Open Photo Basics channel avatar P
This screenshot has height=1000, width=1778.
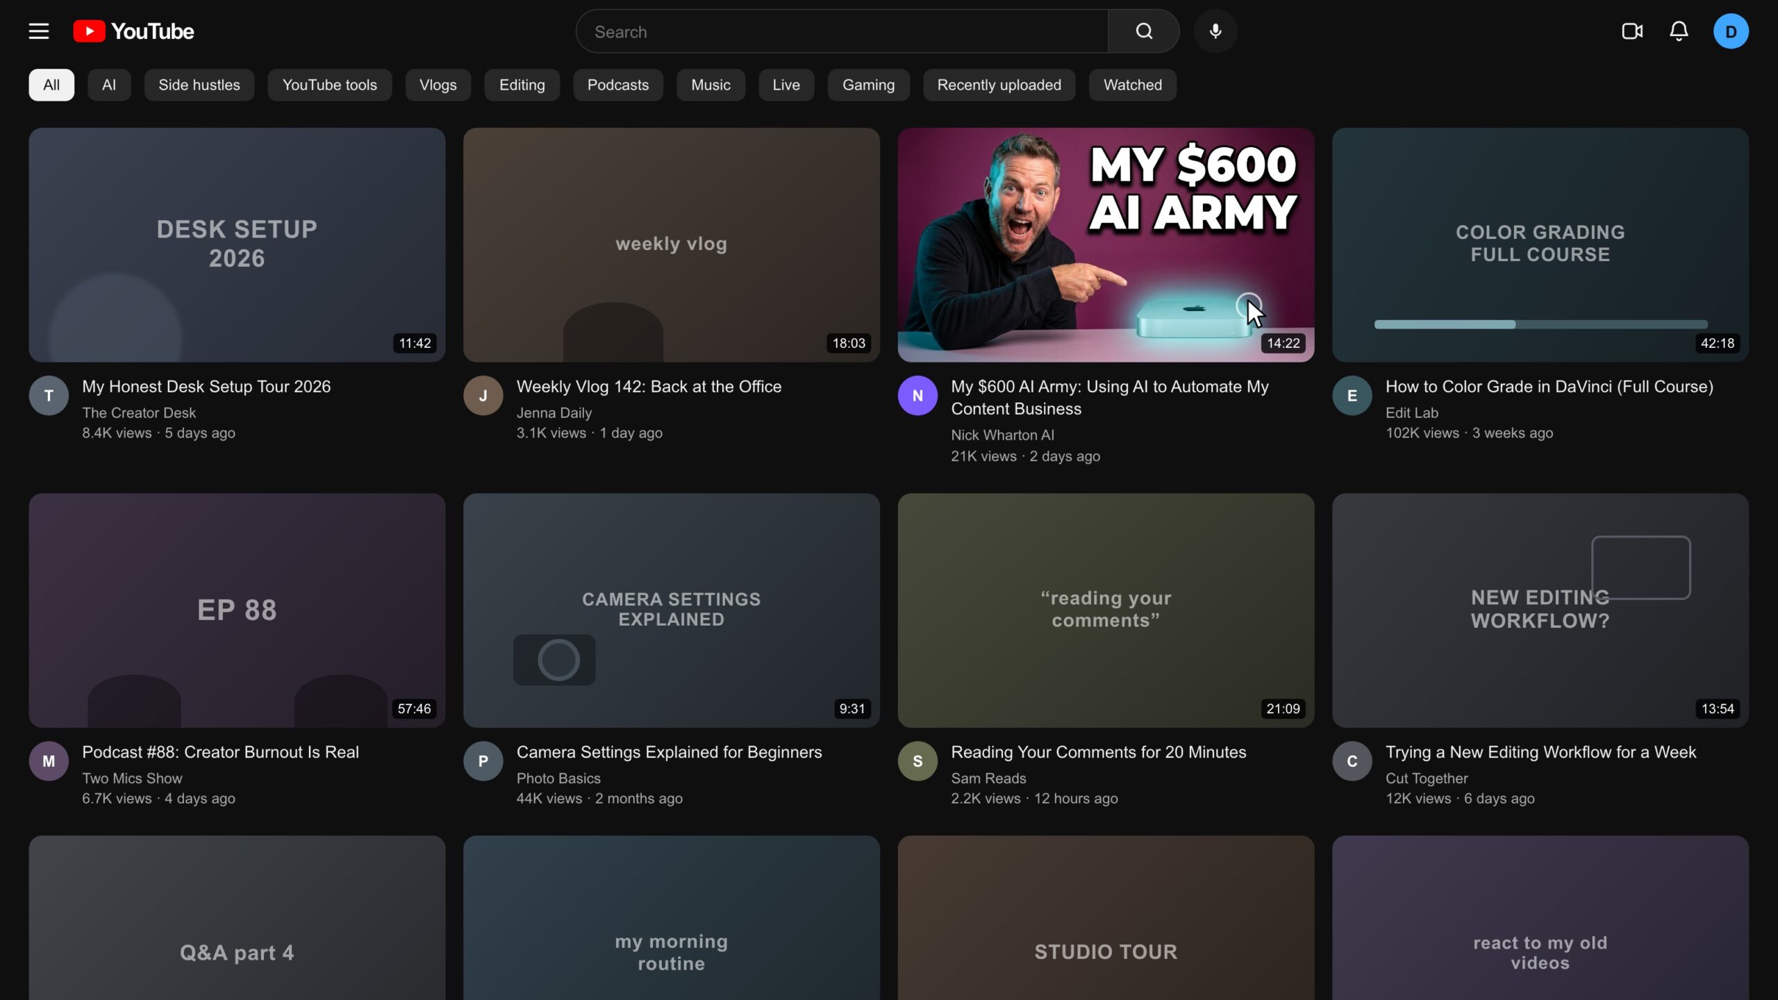click(483, 761)
